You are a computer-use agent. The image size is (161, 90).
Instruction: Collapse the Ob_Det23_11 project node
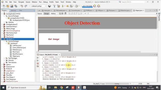point(2,39)
